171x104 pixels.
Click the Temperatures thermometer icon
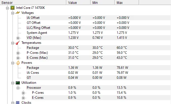point(18,43)
